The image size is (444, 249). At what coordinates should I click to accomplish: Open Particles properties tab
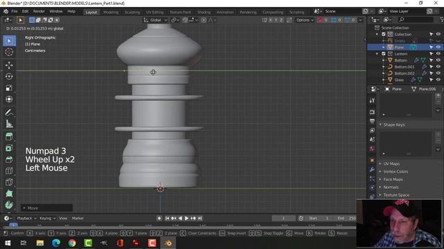coord(372,178)
